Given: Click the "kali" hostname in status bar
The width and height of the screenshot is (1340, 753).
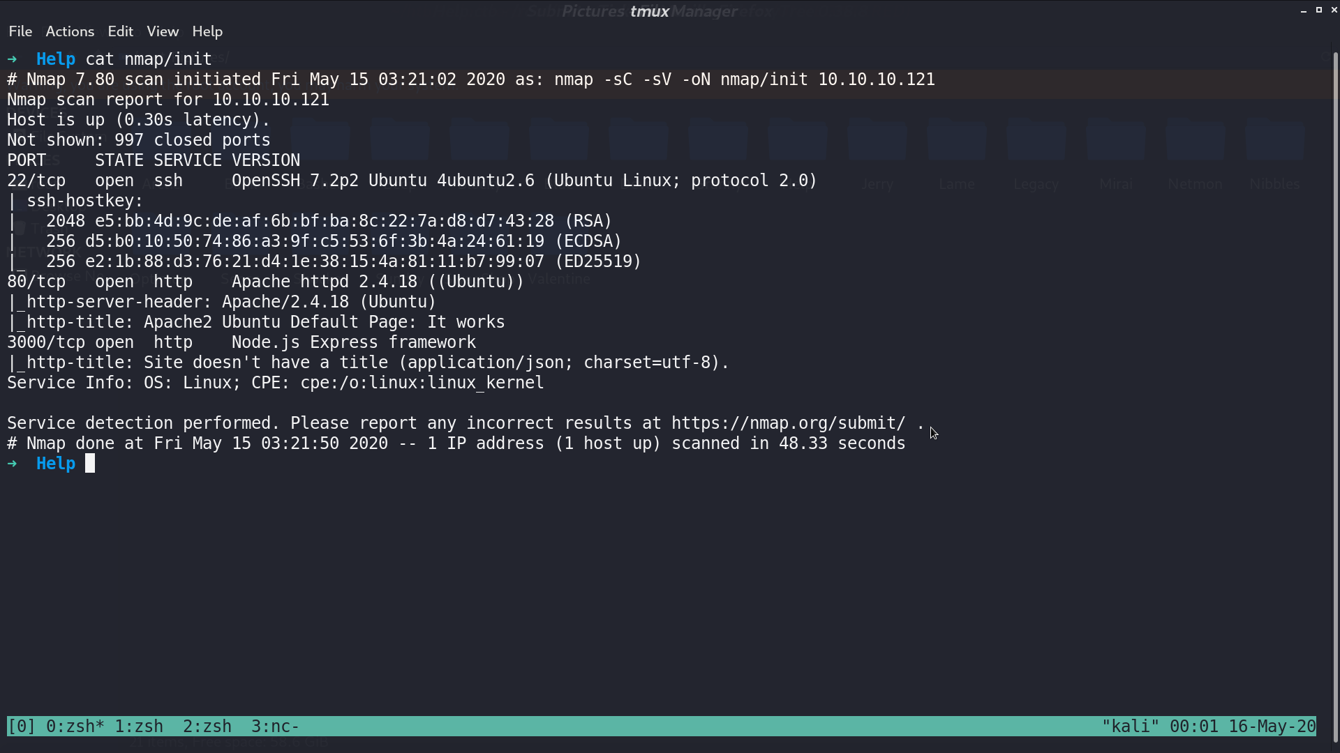Looking at the screenshot, I should point(1130,727).
